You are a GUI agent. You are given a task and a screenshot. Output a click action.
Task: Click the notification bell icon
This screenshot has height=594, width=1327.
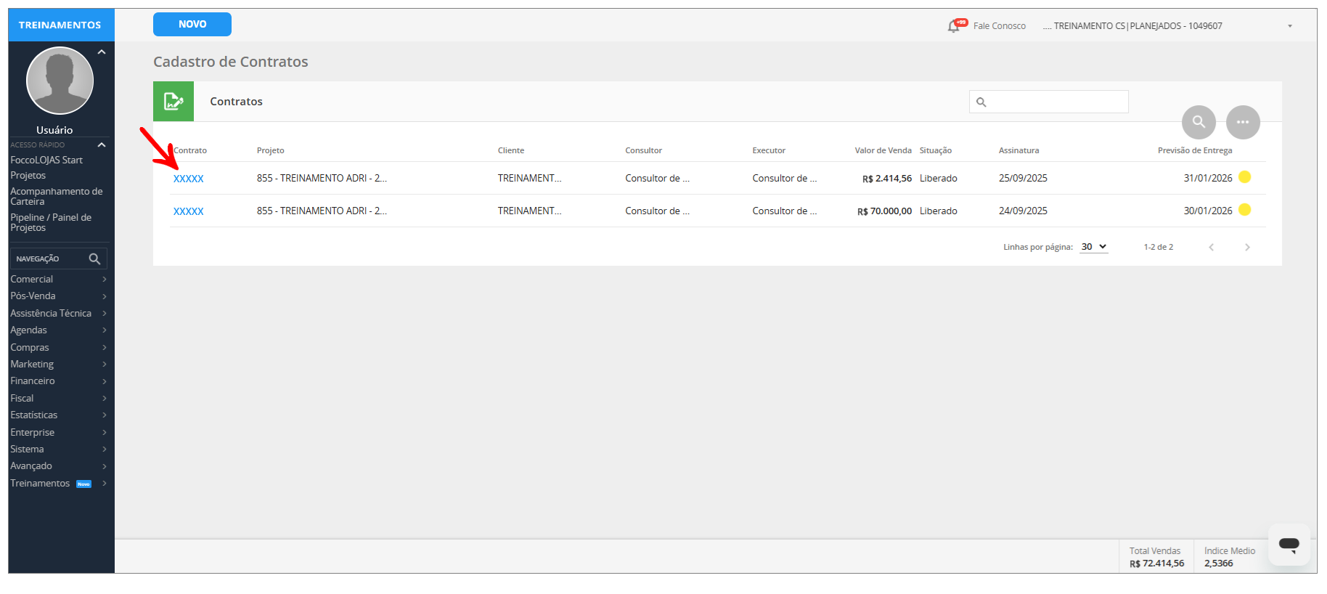[x=954, y=26]
